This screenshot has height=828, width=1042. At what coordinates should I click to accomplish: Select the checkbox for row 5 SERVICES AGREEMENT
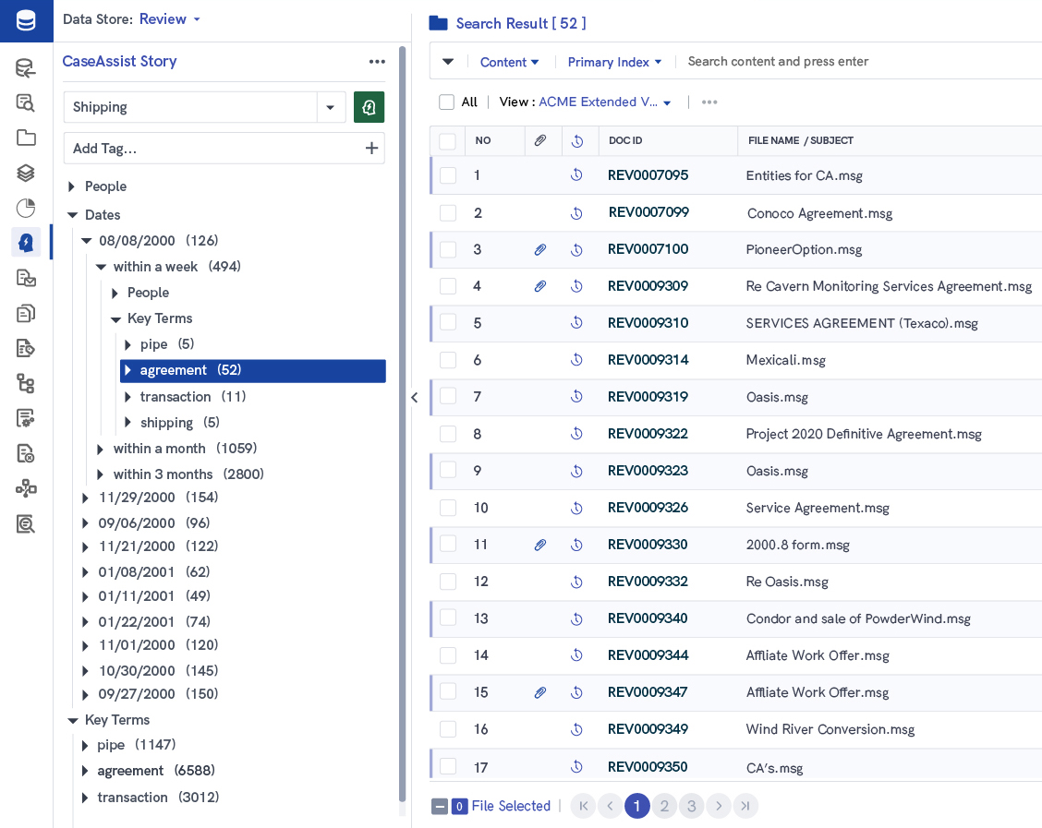pos(448,323)
